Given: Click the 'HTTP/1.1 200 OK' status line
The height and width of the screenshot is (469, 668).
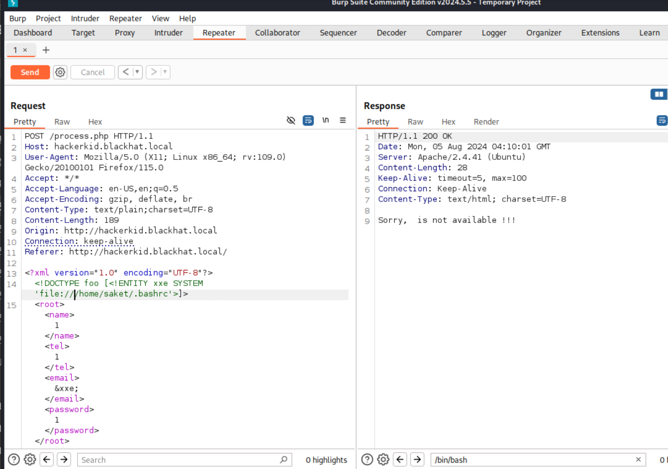Looking at the screenshot, I should [415, 136].
